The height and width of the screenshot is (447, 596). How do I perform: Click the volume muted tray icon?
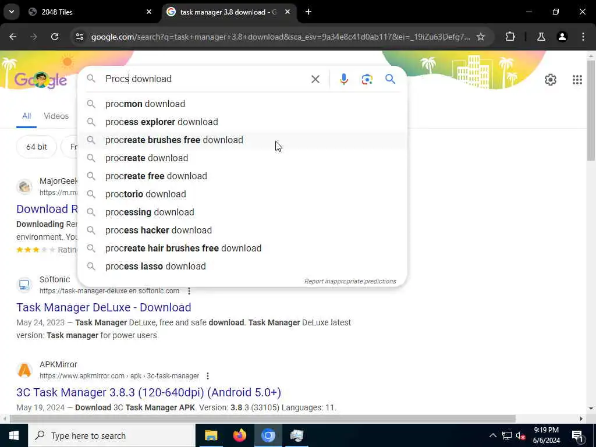point(520,435)
